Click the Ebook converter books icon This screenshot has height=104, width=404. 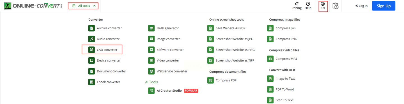point(91,82)
